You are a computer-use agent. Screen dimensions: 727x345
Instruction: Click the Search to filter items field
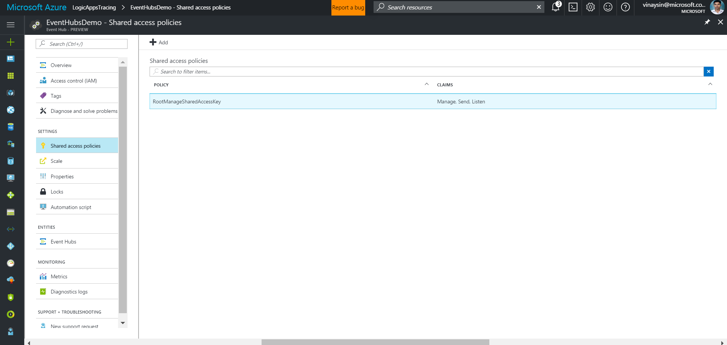[426, 72]
